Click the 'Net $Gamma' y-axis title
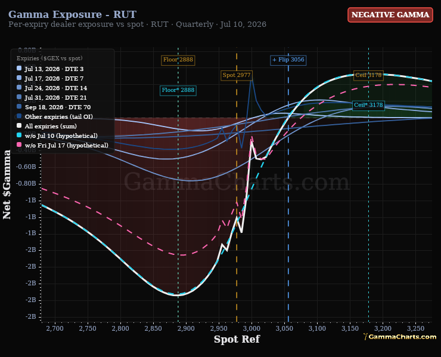 pos(7,184)
